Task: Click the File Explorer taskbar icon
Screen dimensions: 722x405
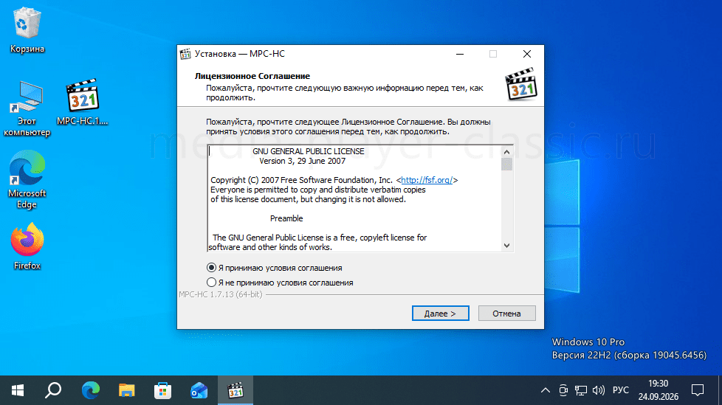Action: [x=127, y=391]
